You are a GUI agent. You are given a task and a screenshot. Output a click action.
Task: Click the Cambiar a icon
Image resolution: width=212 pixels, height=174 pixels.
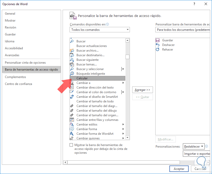click(72, 83)
